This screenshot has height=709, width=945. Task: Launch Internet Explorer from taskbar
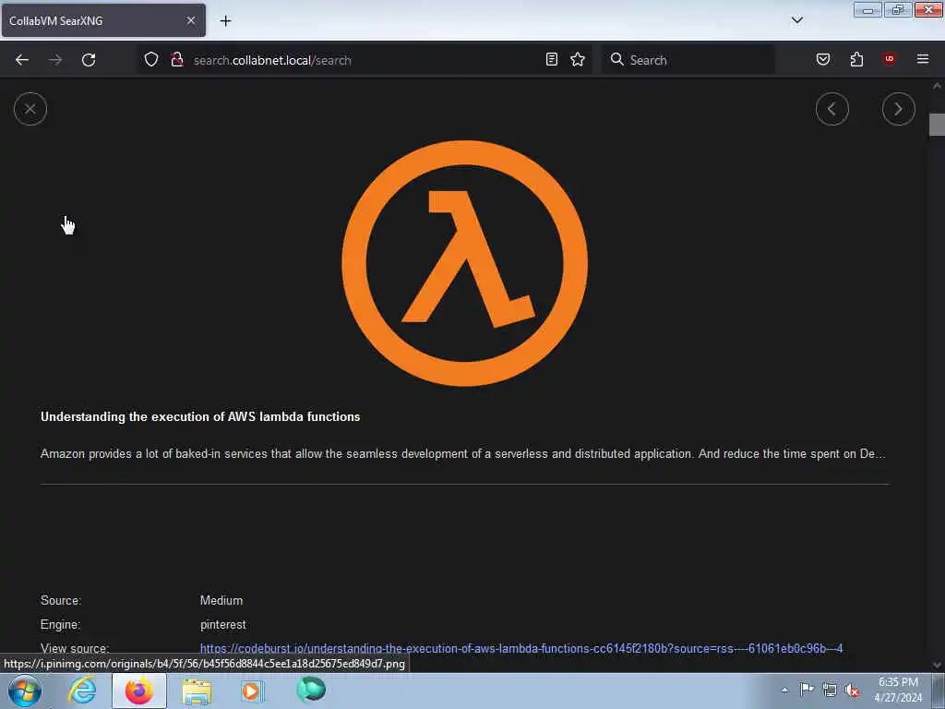pos(82,691)
